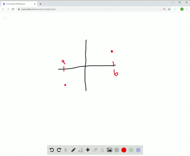The image size is (190, 156).
Task: Choose the light green pen color
Action: pos(131,150)
